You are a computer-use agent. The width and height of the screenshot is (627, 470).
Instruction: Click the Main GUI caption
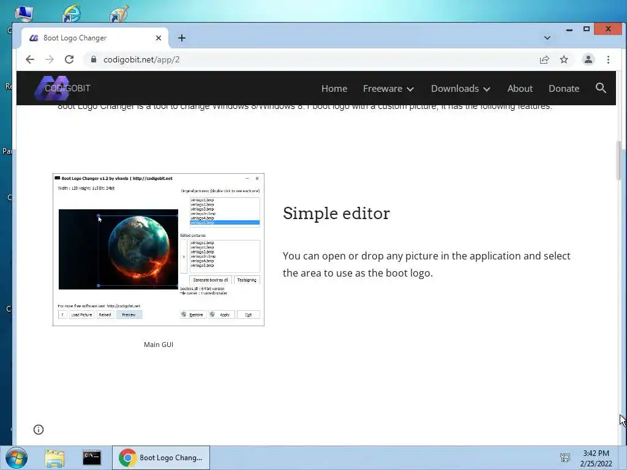(159, 345)
